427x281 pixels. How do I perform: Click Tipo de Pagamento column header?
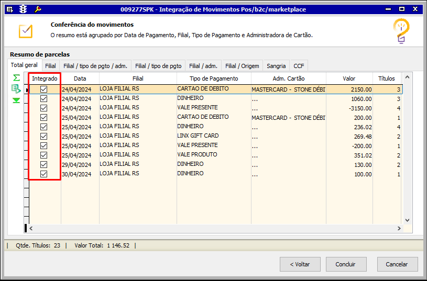click(214, 78)
